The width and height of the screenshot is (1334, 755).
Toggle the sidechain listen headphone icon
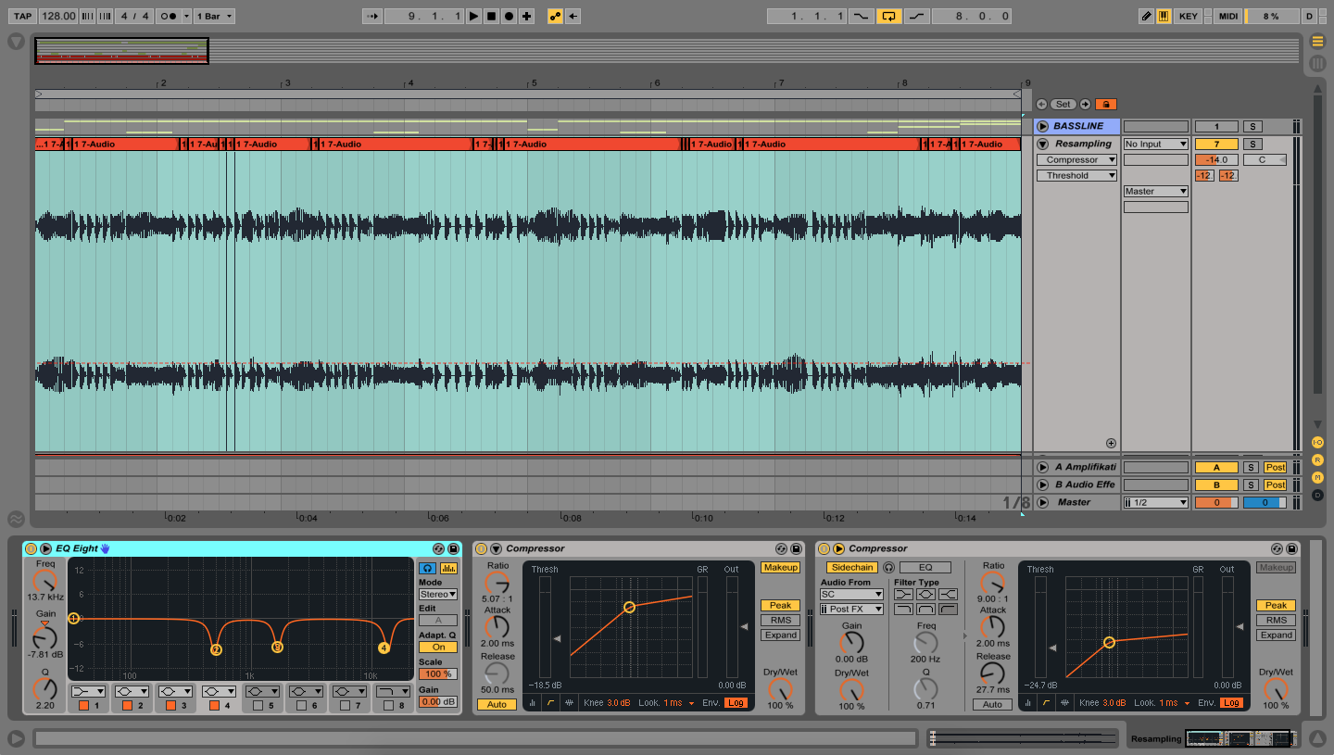[x=888, y=567]
